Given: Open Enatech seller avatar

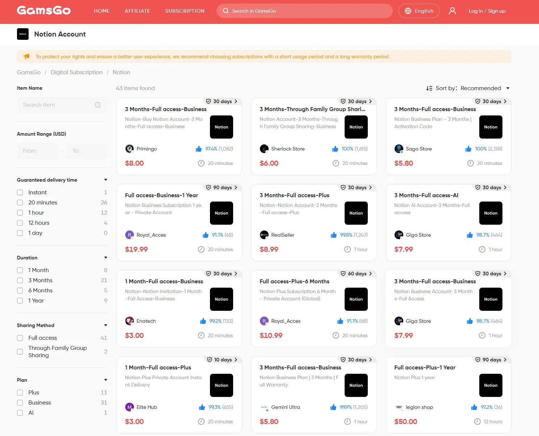Looking at the screenshot, I should point(130,321).
